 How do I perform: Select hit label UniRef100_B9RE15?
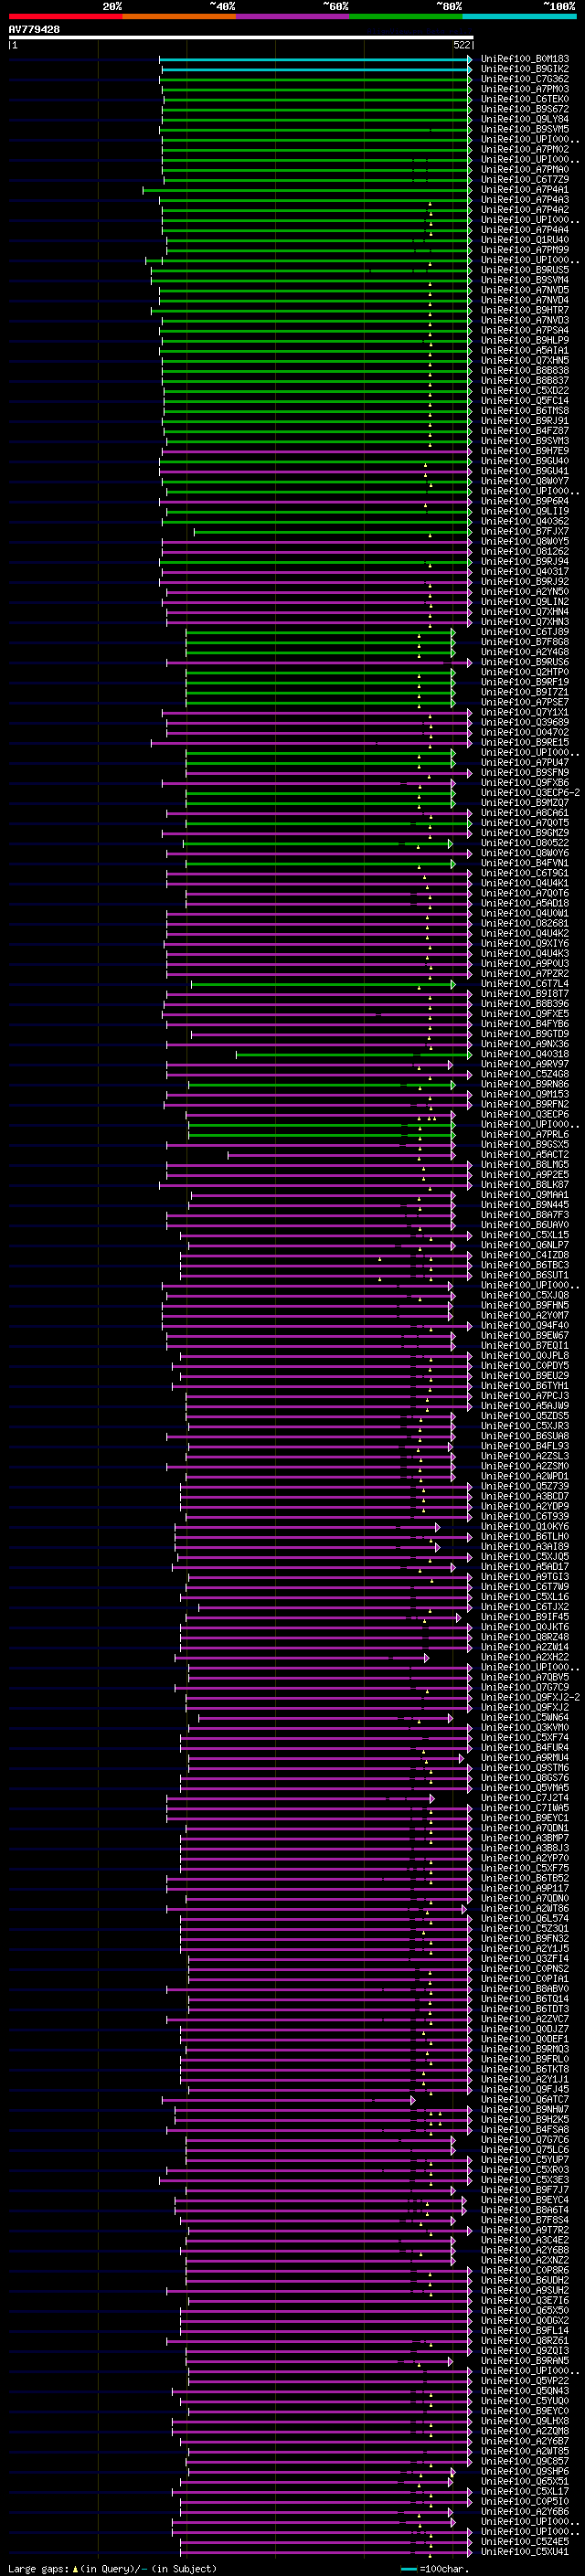(525, 743)
